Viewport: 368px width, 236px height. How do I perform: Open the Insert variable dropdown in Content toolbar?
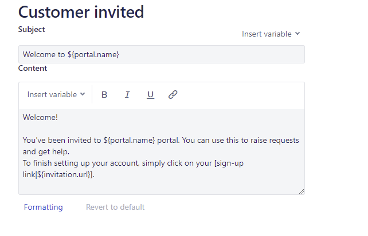[x=56, y=94]
